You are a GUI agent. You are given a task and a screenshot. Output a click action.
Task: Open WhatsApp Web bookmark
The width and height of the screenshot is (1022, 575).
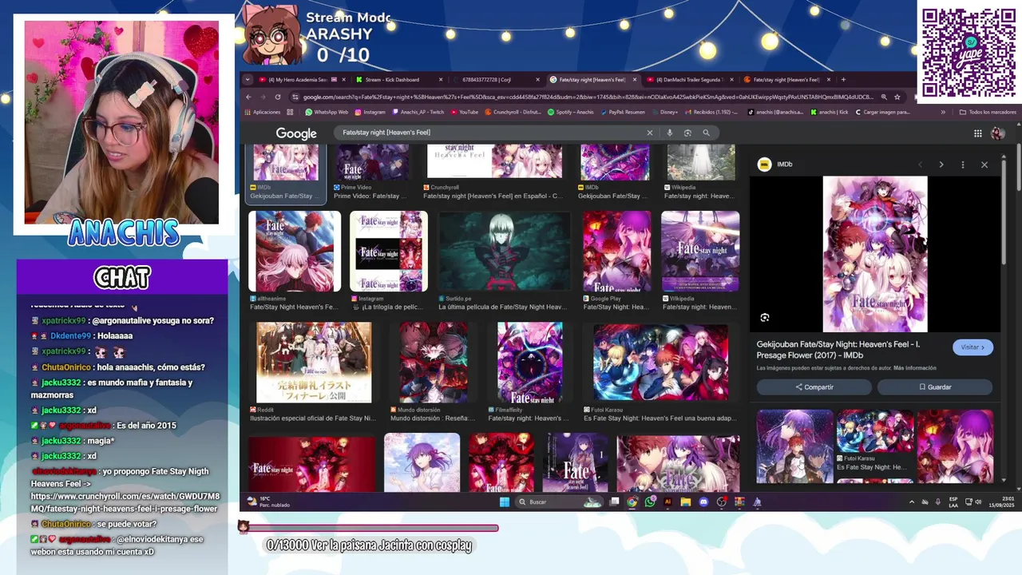tap(327, 112)
